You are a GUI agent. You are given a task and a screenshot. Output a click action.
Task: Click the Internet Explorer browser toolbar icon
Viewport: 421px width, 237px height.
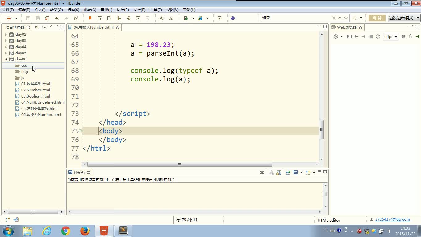click(201, 18)
